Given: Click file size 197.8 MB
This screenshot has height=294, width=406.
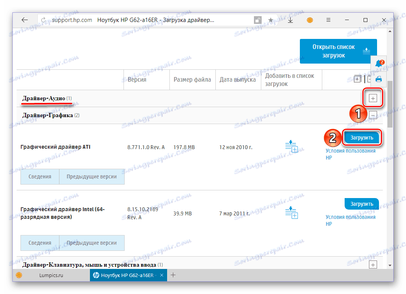Looking at the screenshot, I should pyautogui.click(x=184, y=147).
